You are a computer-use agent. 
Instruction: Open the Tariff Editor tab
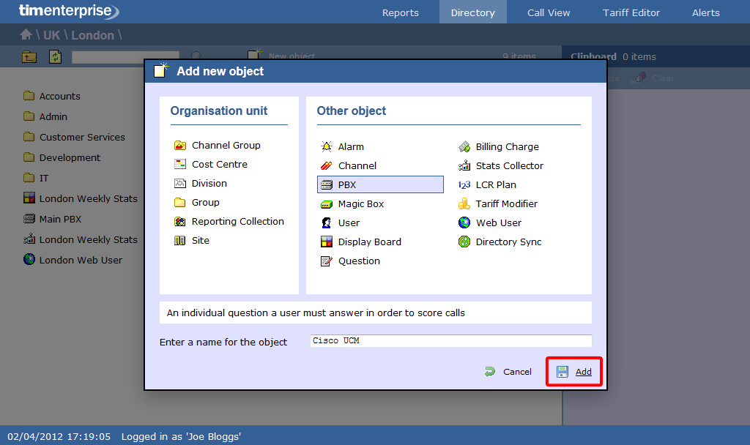(x=631, y=12)
